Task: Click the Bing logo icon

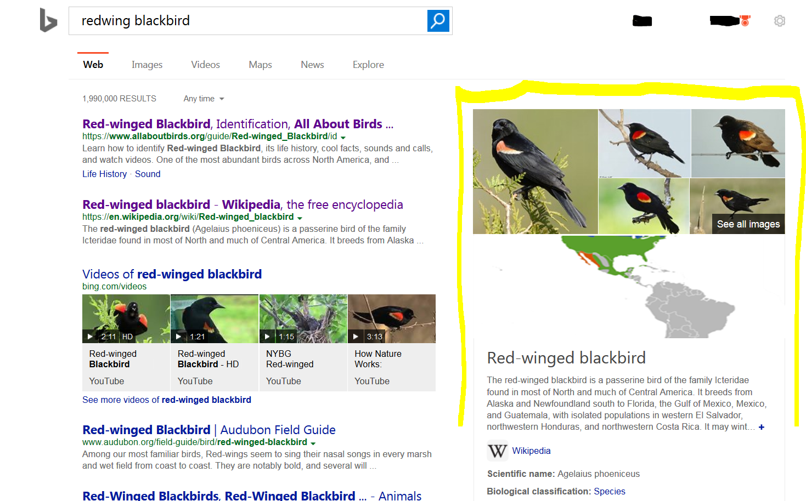Action: click(x=48, y=20)
